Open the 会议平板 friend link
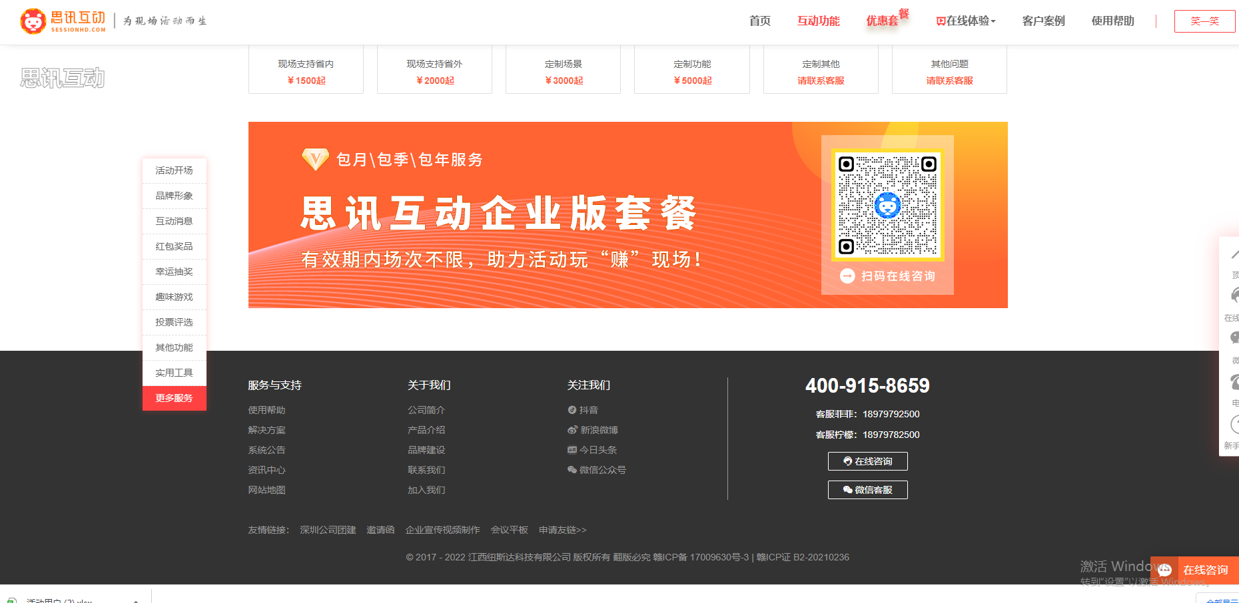The height and width of the screenshot is (603, 1239). point(509,530)
